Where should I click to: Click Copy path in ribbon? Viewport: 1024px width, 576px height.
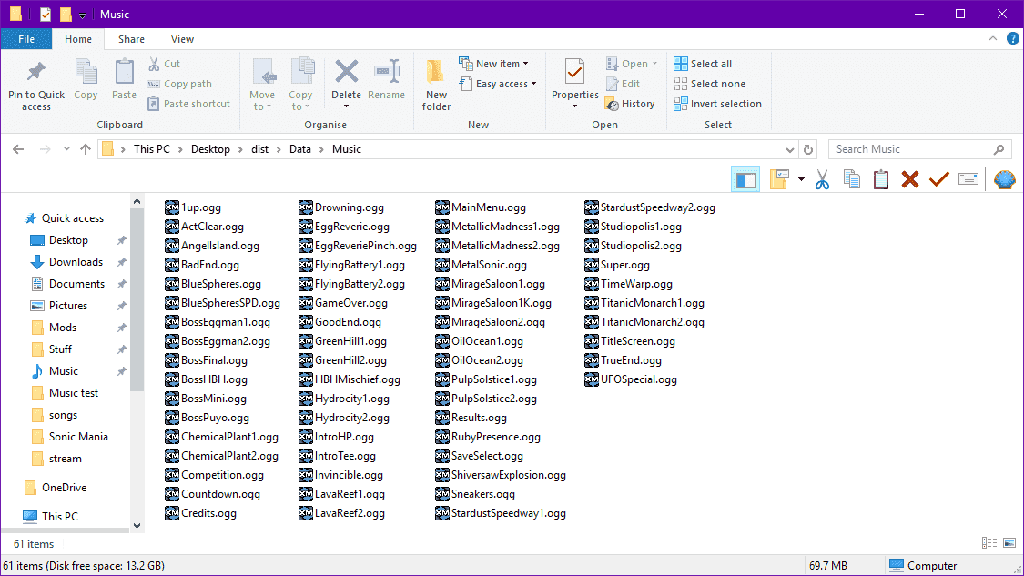point(179,84)
